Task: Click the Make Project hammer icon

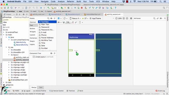Action: pyautogui.click(x=48, y=8)
